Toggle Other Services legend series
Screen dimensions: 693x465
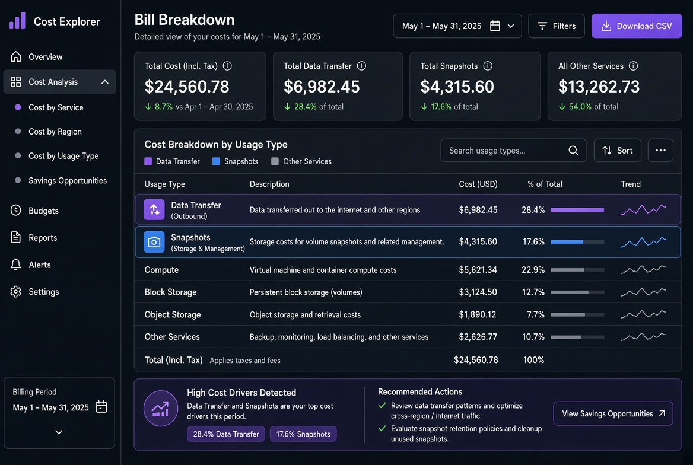click(x=301, y=161)
